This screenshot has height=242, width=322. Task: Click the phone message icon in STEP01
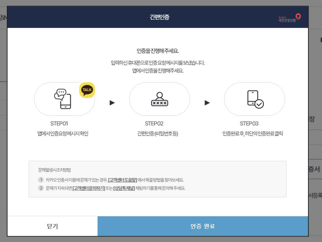(63, 99)
